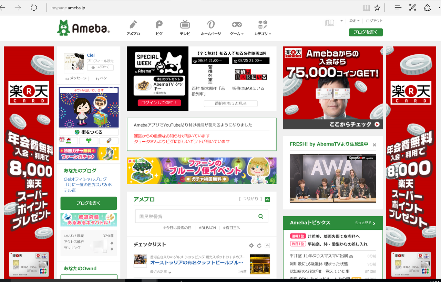Open the browser hub lines icon
441x282 pixels.
[x=398, y=8]
